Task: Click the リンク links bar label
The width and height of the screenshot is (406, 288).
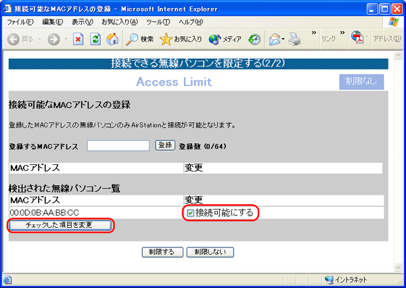Action: coord(329,39)
